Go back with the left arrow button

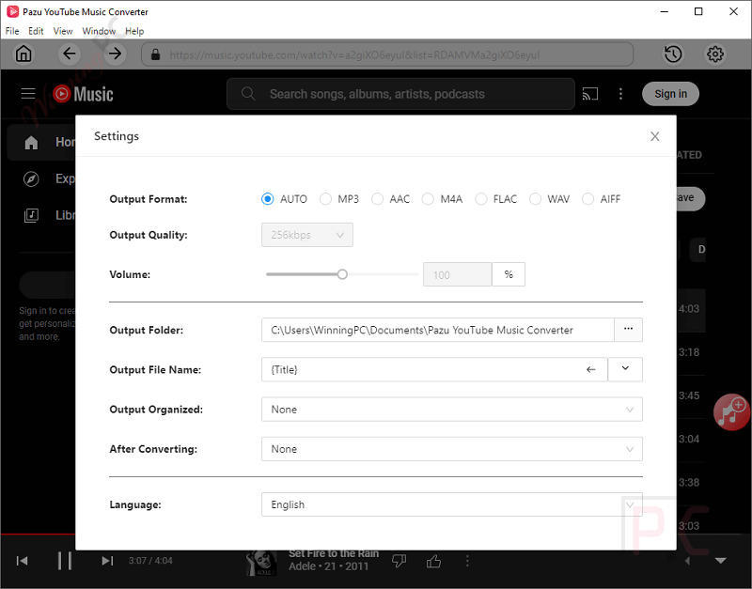(70, 54)
